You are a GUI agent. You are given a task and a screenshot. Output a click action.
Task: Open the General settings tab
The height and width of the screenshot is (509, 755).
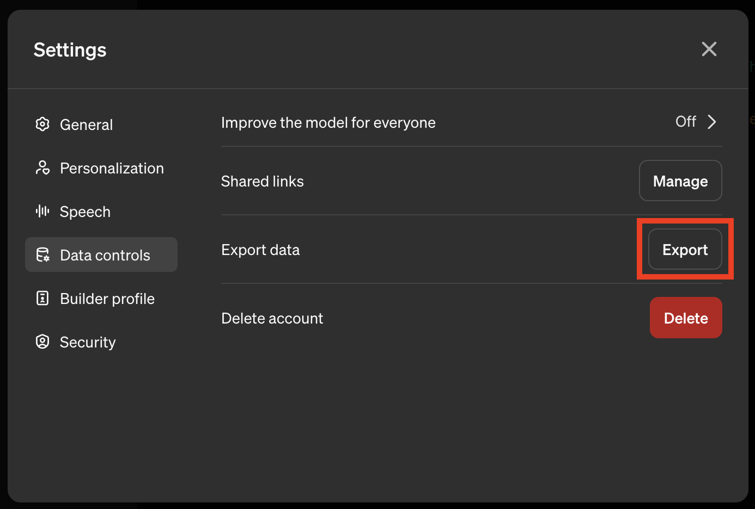[101, 124]
